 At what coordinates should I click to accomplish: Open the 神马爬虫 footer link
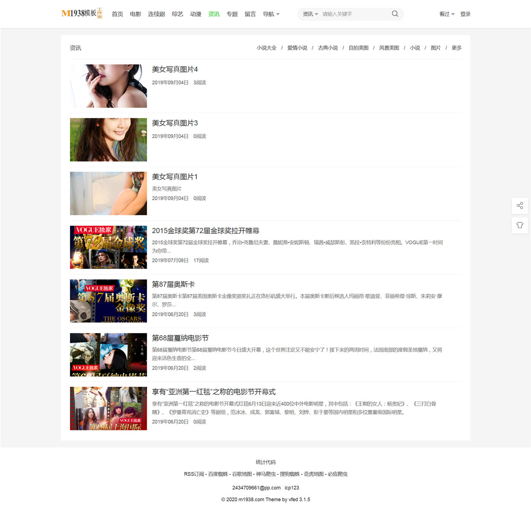tap(266, 474)
